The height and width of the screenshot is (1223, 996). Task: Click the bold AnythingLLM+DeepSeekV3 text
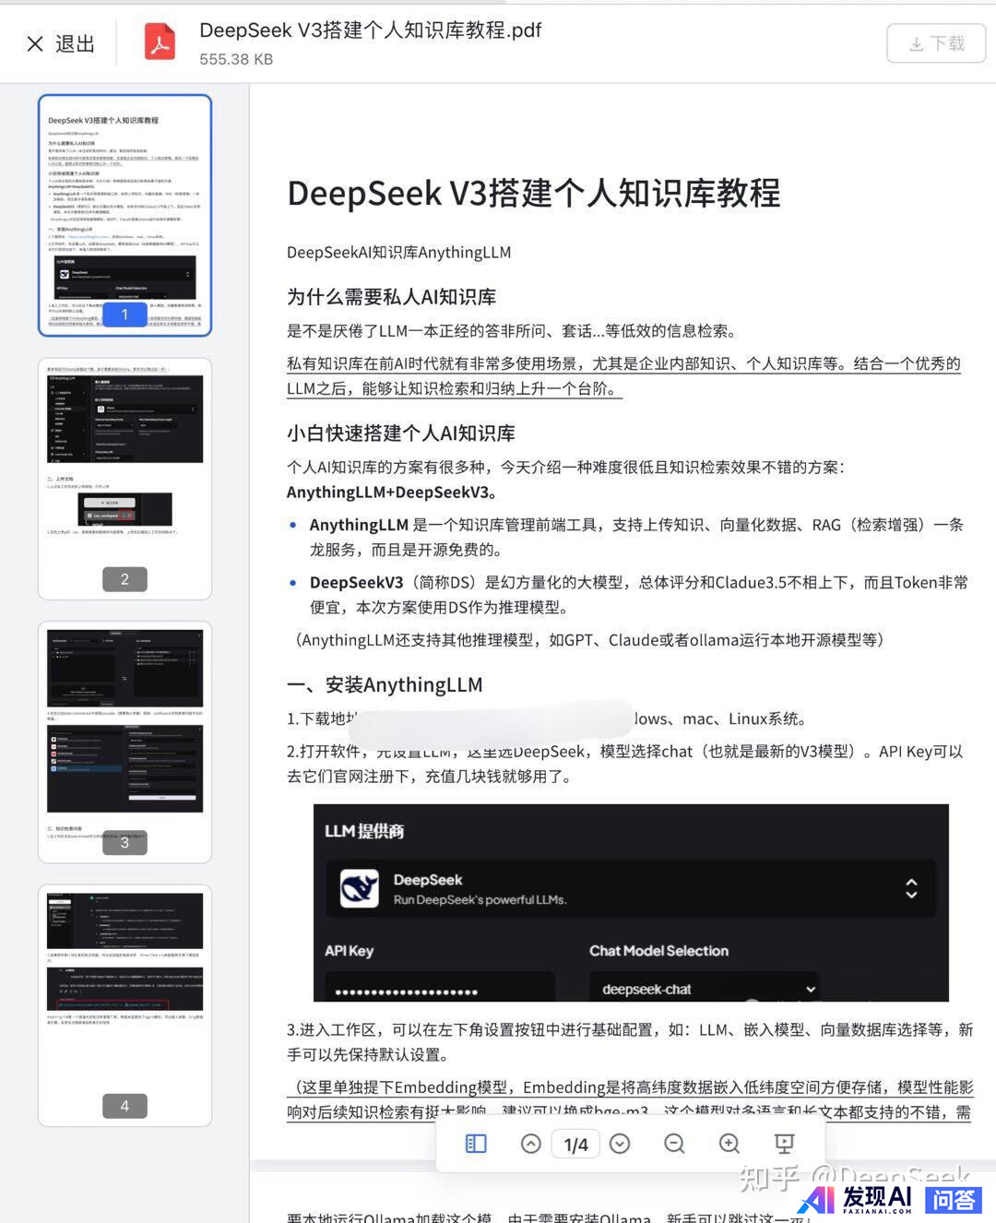click(392, 493)
